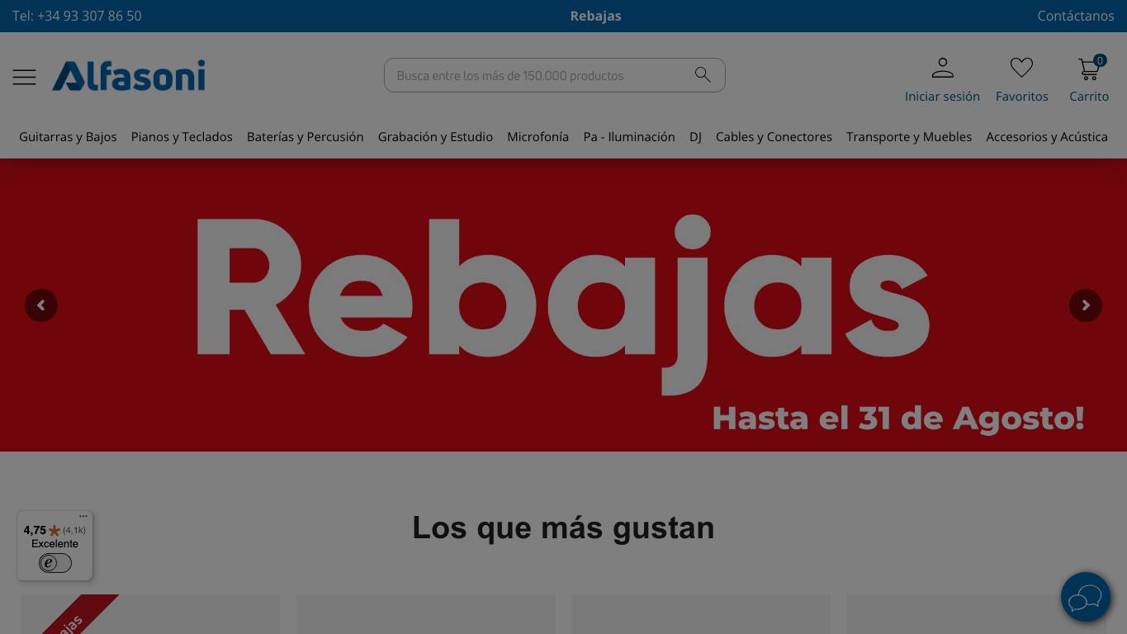The width and height of the screenshot is (1127, 634).
Task: Click Iniciar sesión label
Action: (942, 97)
